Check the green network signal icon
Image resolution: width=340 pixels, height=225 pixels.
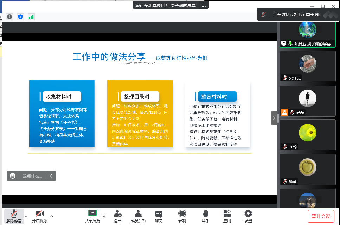31,17
